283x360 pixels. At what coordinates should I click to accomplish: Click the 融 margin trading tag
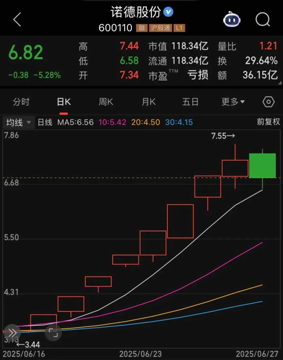point(141,28)
